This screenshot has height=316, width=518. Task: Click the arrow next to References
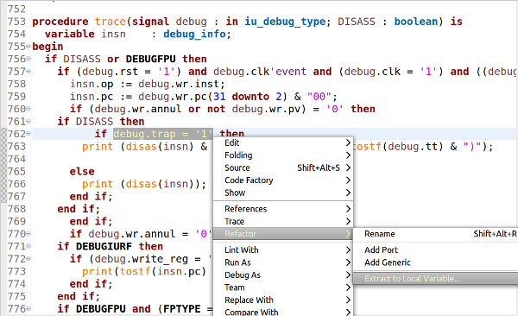(348, 209)
